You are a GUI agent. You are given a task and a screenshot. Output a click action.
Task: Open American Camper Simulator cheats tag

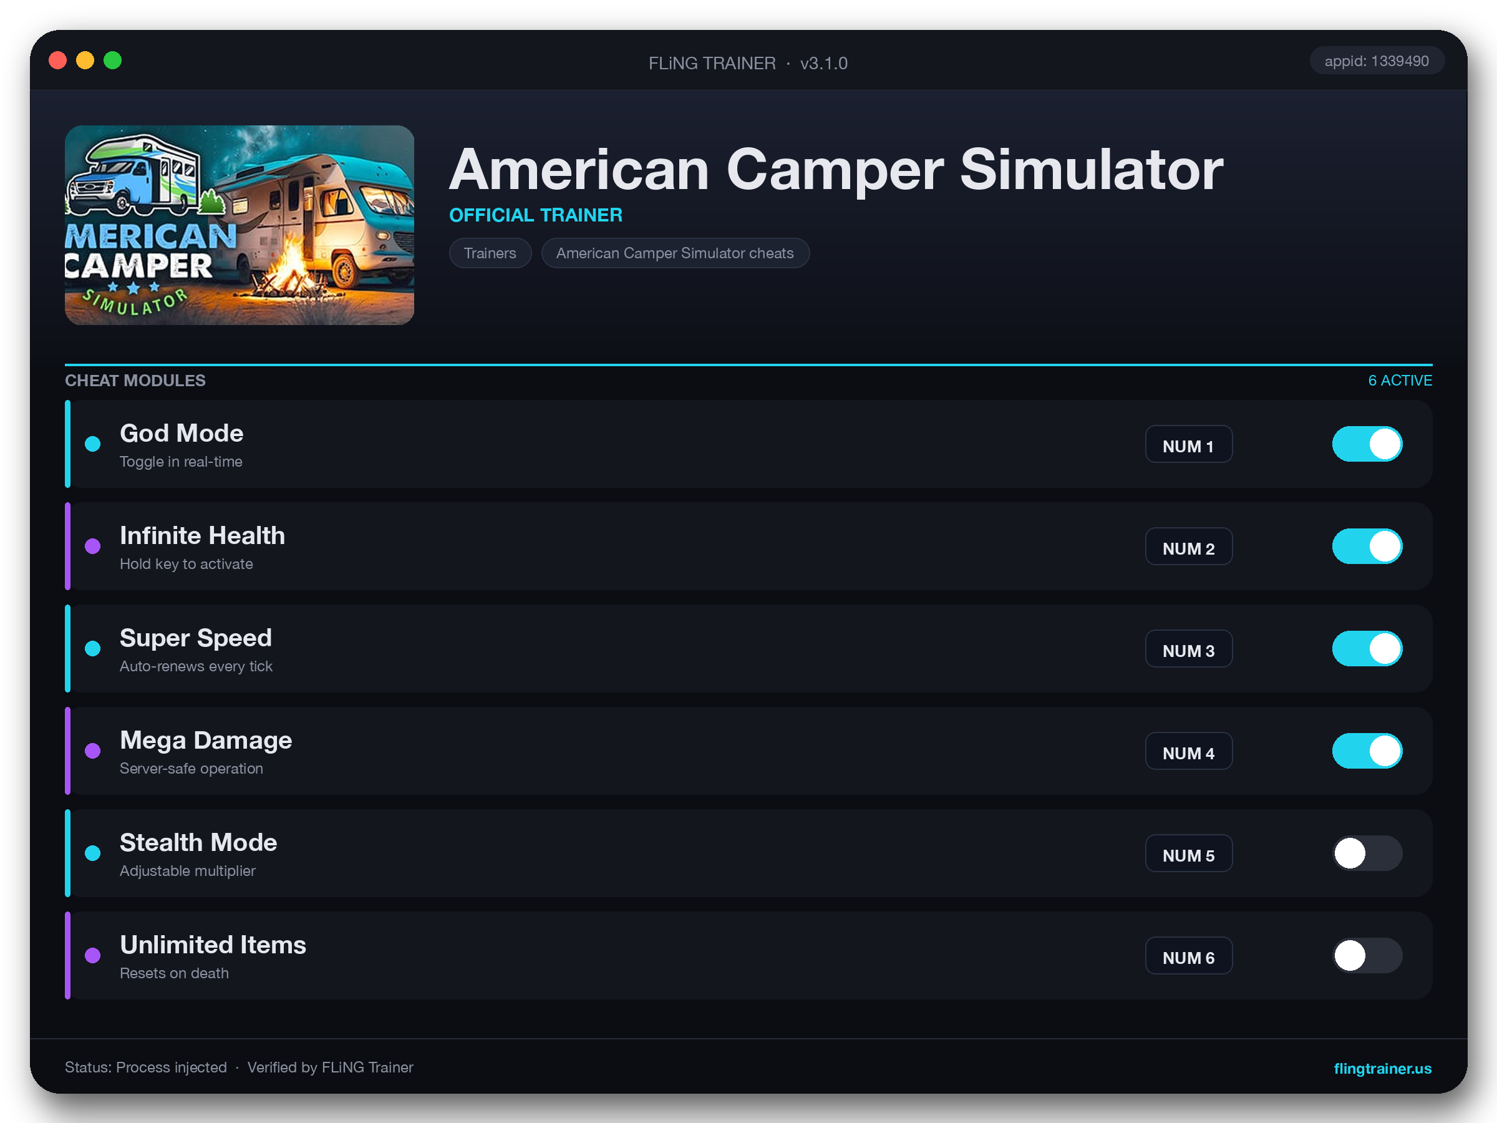point(675,253)
